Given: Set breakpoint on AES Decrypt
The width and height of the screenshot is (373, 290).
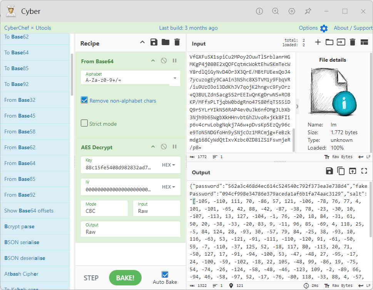Looking at the screenshot, I should point(175,147).
